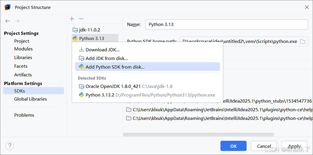Open the Libraries settings page
This screenshot has height=155, width=313.
click(23, 58)
